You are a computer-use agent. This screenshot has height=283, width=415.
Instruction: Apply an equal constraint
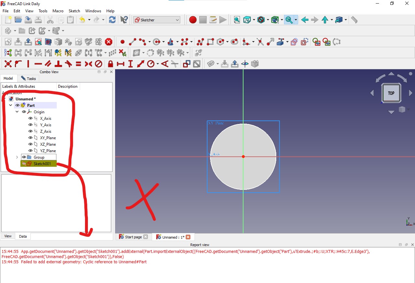pos(78,64)
